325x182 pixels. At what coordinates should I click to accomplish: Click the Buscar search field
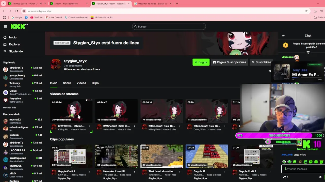coord(169,27)
